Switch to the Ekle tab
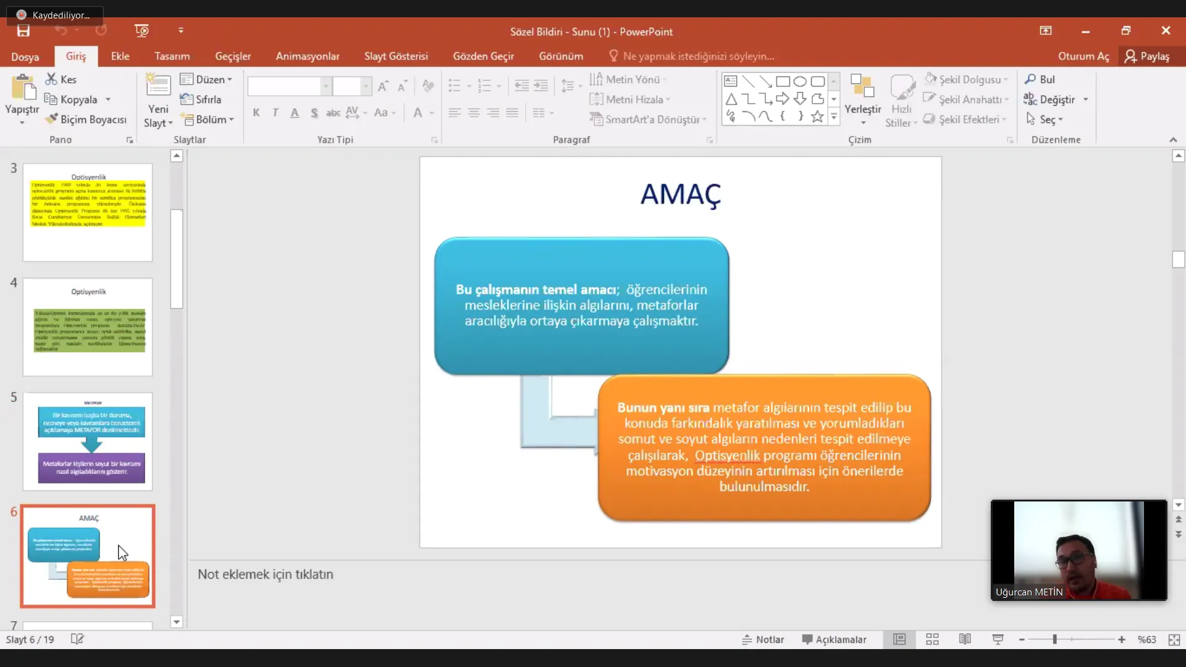This screenshot has height=667, width=1186. (120, 56)
